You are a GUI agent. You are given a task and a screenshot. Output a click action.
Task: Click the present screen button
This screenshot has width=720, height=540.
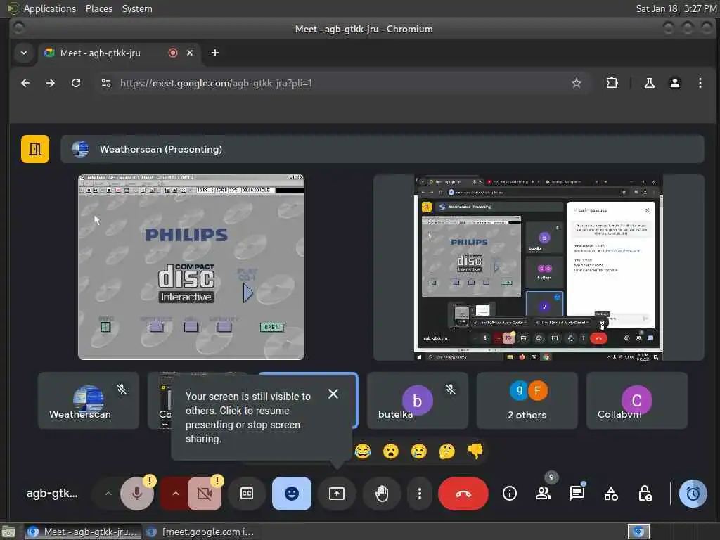pos(337,494)
